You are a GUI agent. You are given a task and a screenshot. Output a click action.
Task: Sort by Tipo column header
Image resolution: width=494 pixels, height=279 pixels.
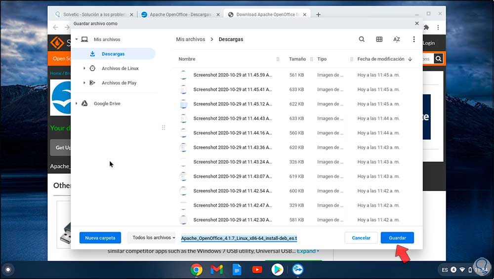pos(322,59)
